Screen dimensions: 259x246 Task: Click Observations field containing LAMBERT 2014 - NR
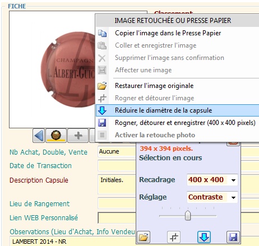click(x=73, y=242)
